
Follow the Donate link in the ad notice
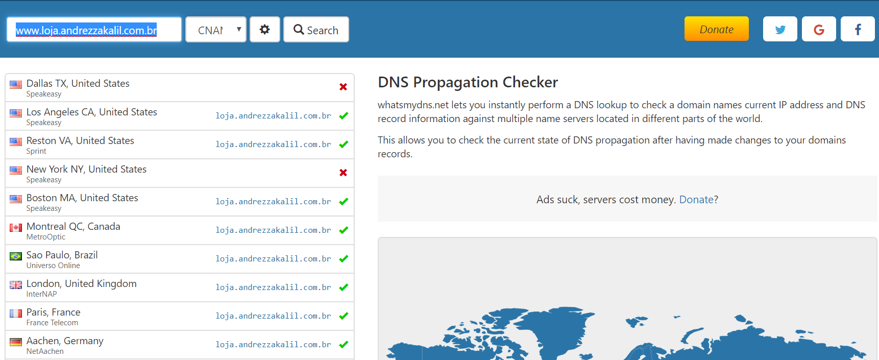pos(696,200)
